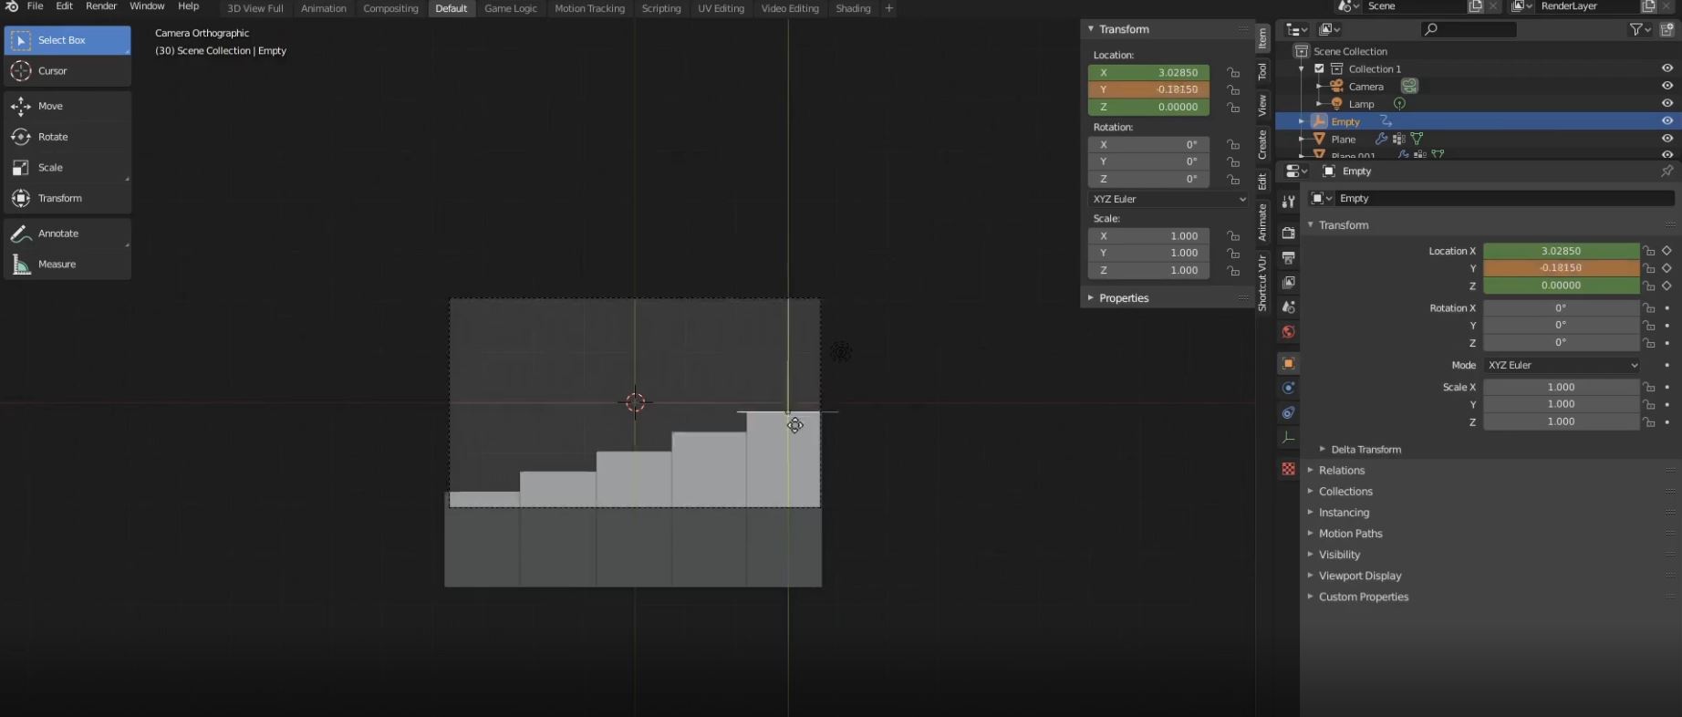
Task: Pin the properties editor context
Action: (x=1666, y=171)
